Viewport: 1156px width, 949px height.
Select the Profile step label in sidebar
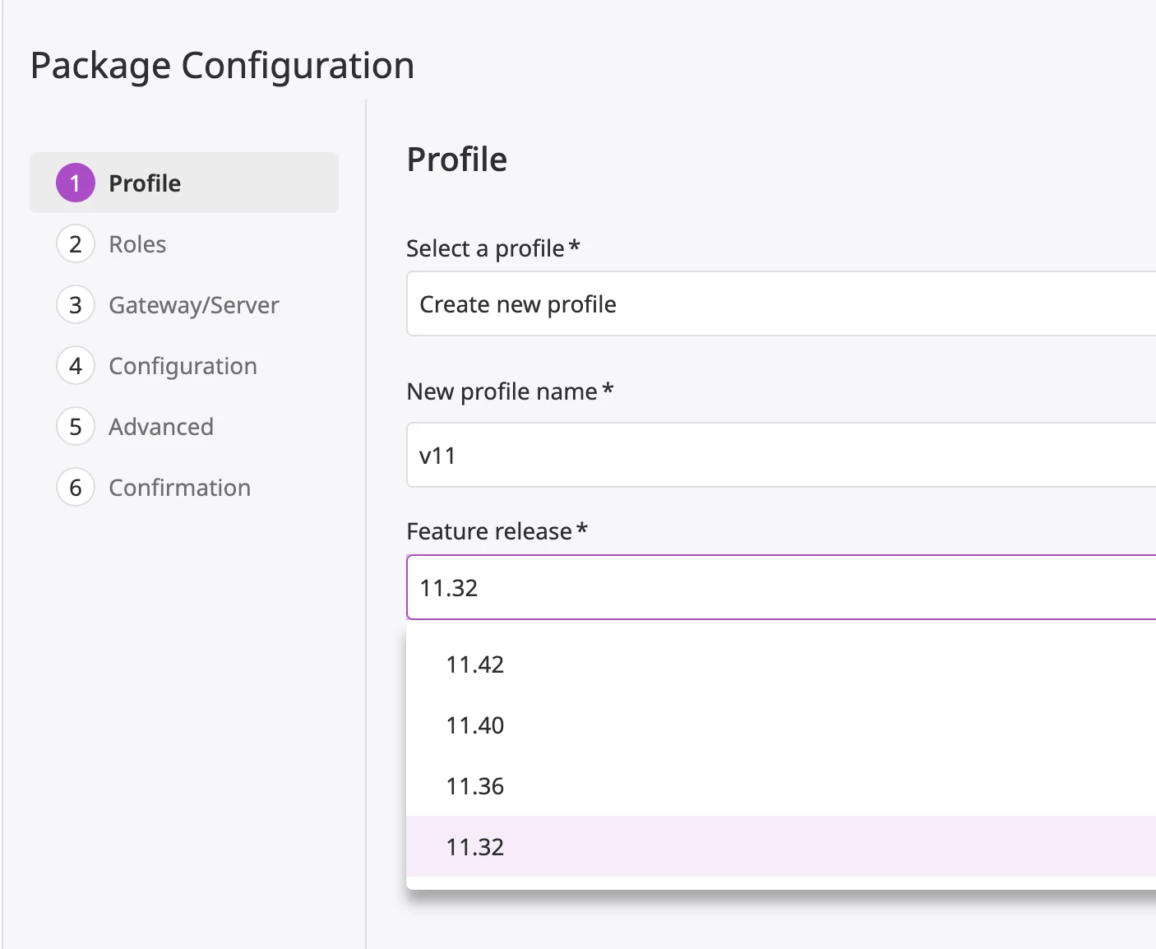click(x=145, y=183)
